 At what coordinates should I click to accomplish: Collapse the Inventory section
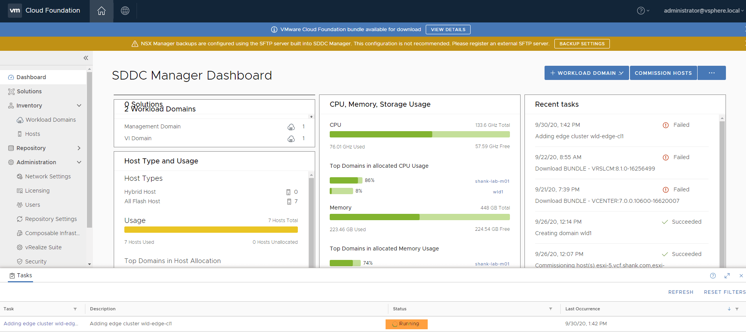coord(79,106)
